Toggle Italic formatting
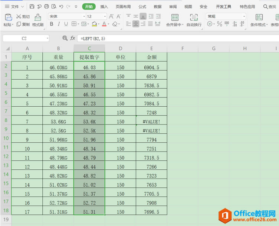 coord(59,24)
